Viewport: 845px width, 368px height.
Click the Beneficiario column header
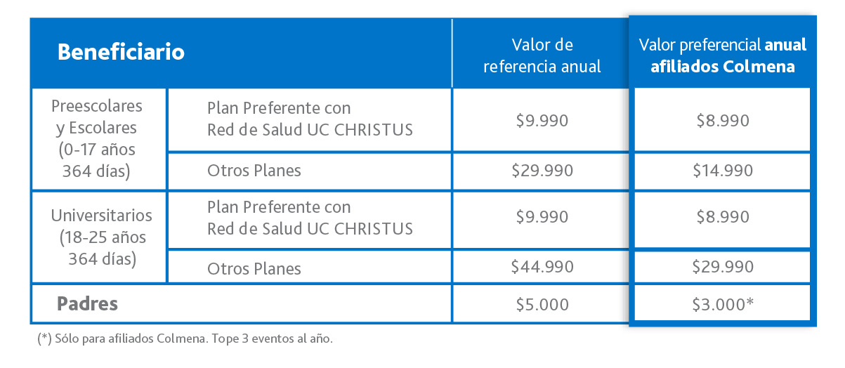(121, 53)
